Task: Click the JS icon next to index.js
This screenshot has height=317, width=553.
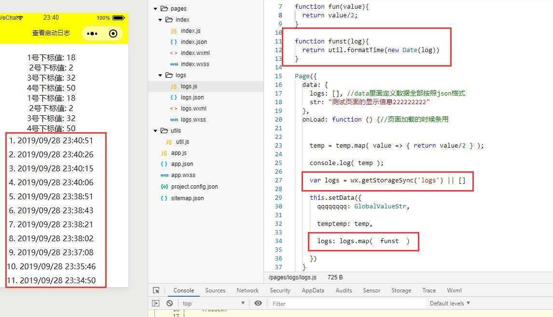Action: coord(174,31)
